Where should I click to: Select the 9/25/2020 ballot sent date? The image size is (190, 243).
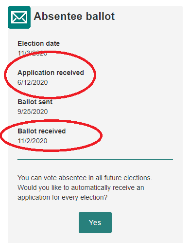[33, 112]
